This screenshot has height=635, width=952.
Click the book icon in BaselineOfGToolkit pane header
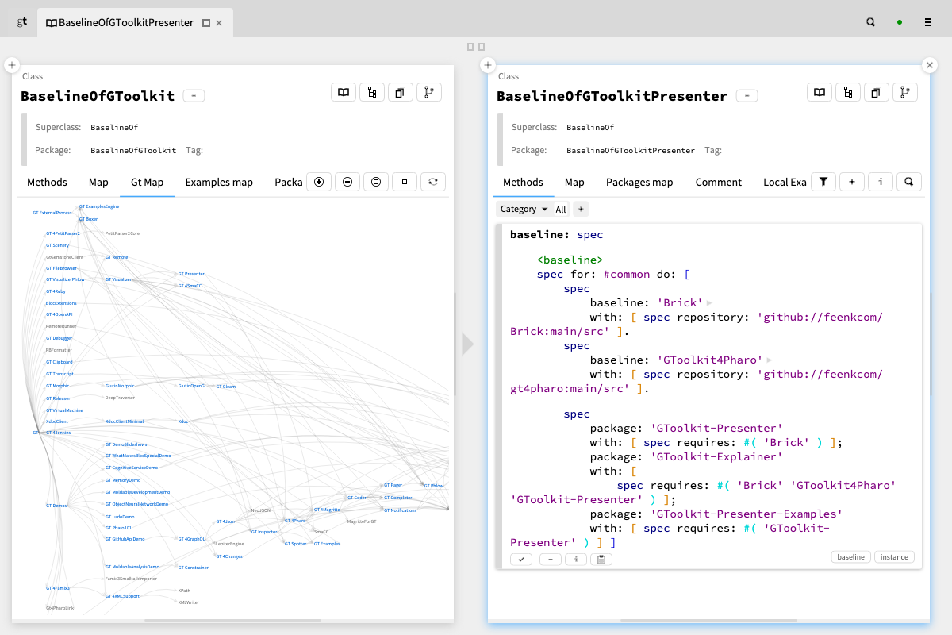click(x=343, y=92)
